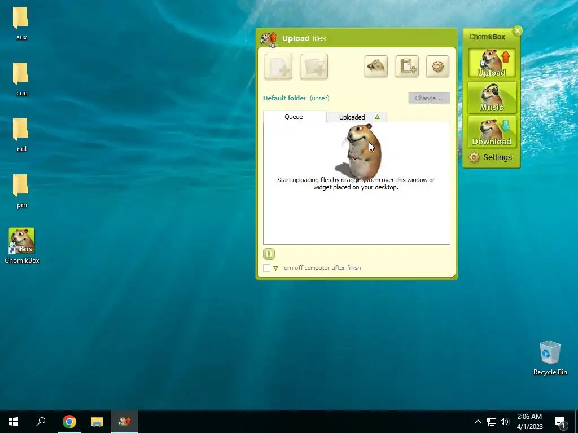This screenshot has width=578, height=433.
Task: Click the ChomikBox widget title text
Action: click(487, 37)
